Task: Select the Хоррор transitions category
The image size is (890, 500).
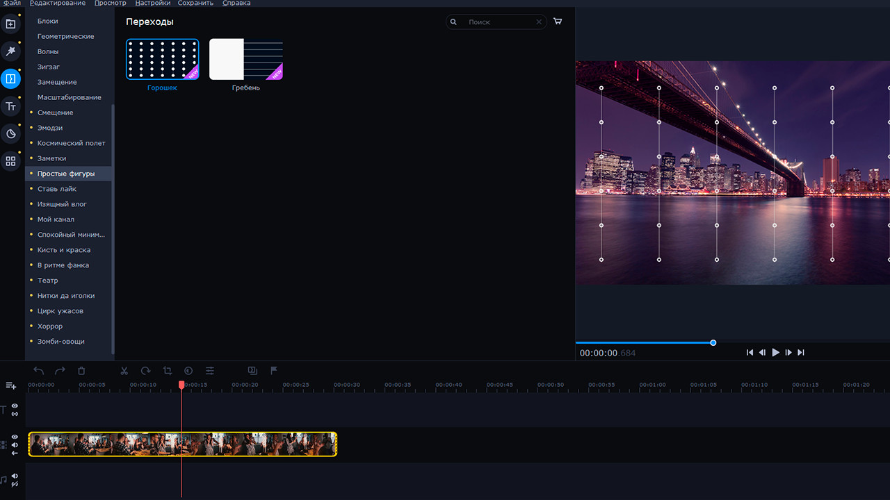Action: pyautogui.click(x=50, y=326)
